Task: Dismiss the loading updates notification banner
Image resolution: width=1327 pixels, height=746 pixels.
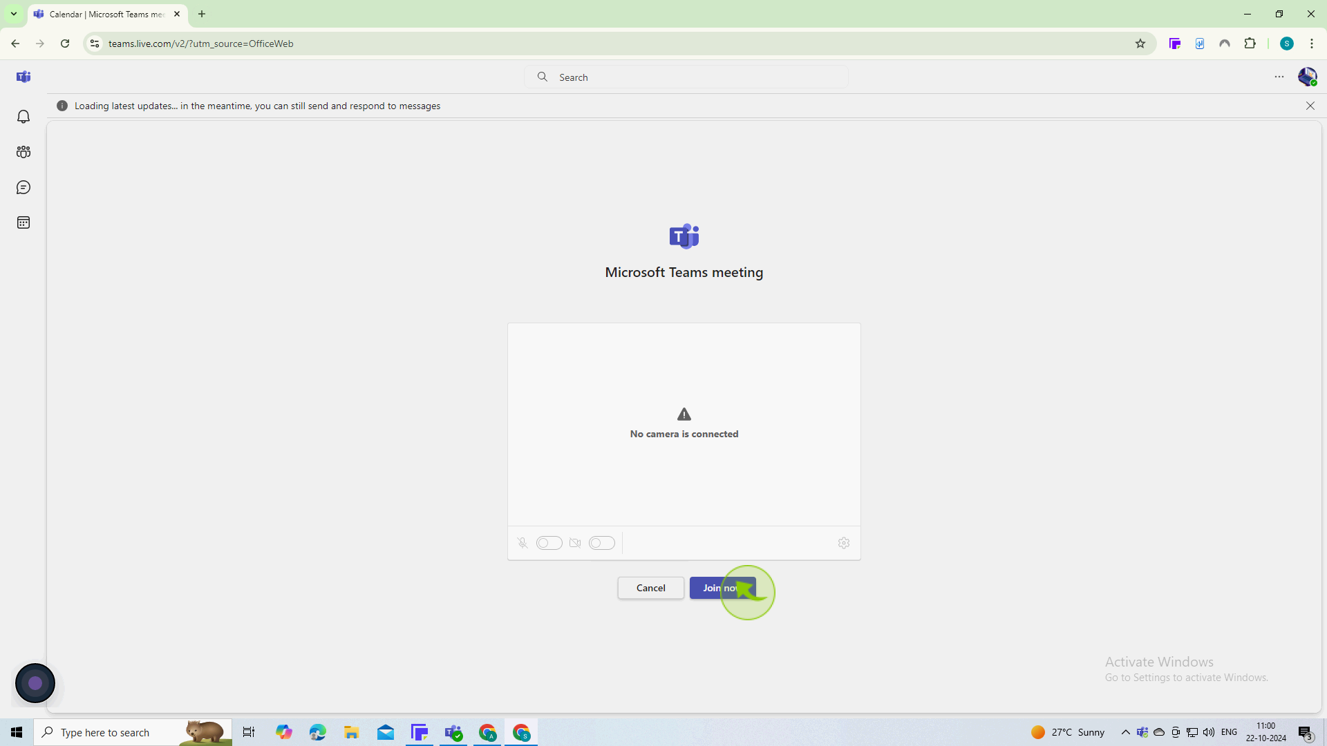Action: (1310, 106)
